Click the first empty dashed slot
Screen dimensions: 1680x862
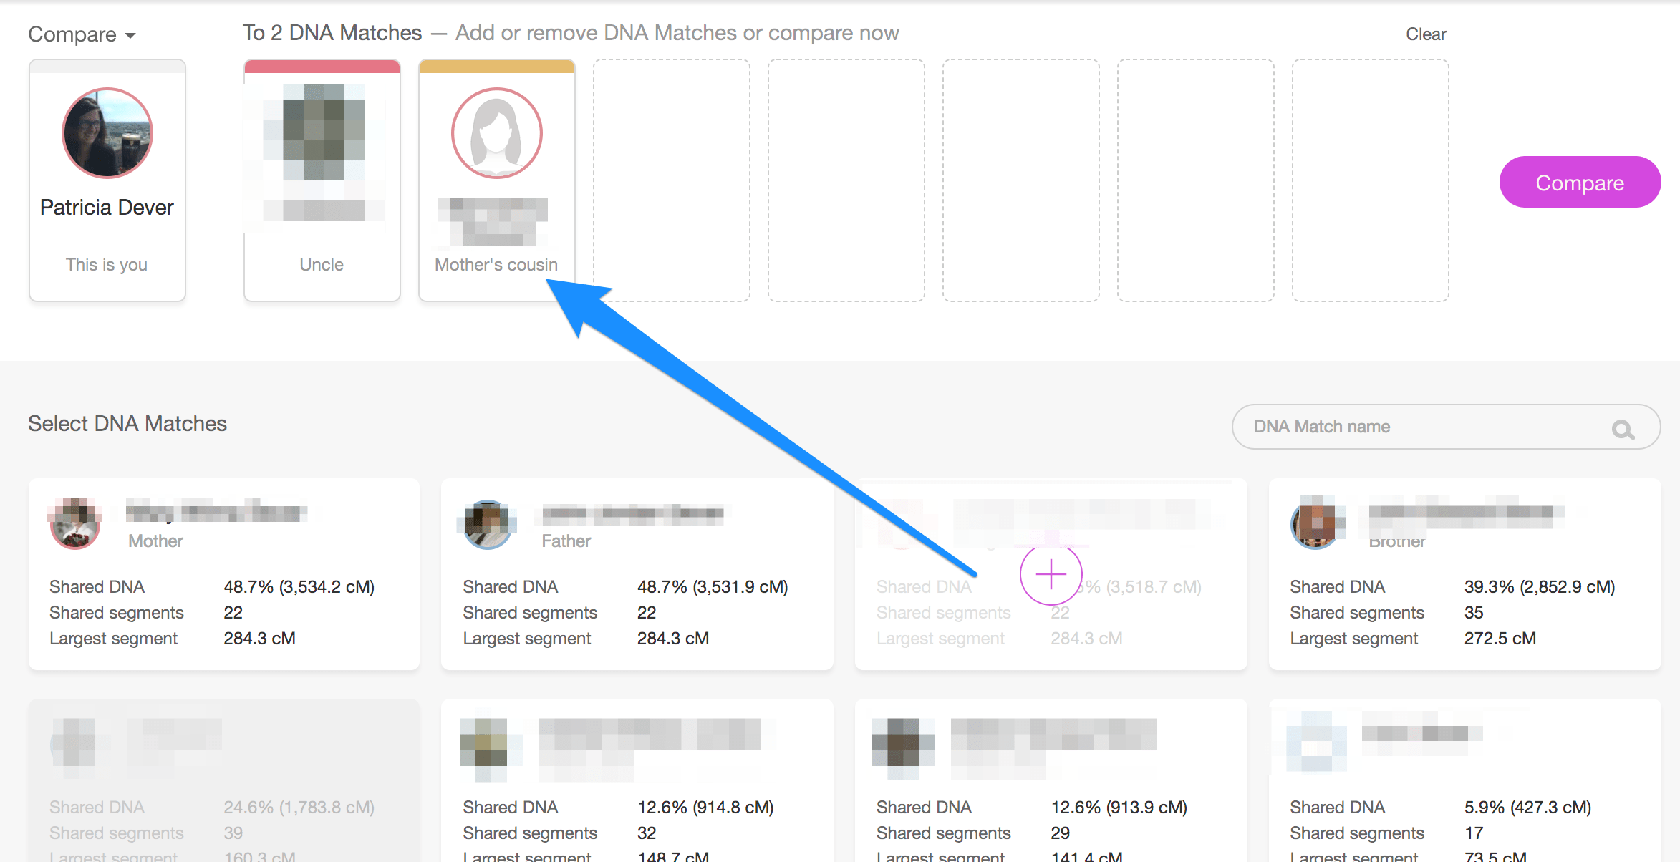click(x=671, y=180)
